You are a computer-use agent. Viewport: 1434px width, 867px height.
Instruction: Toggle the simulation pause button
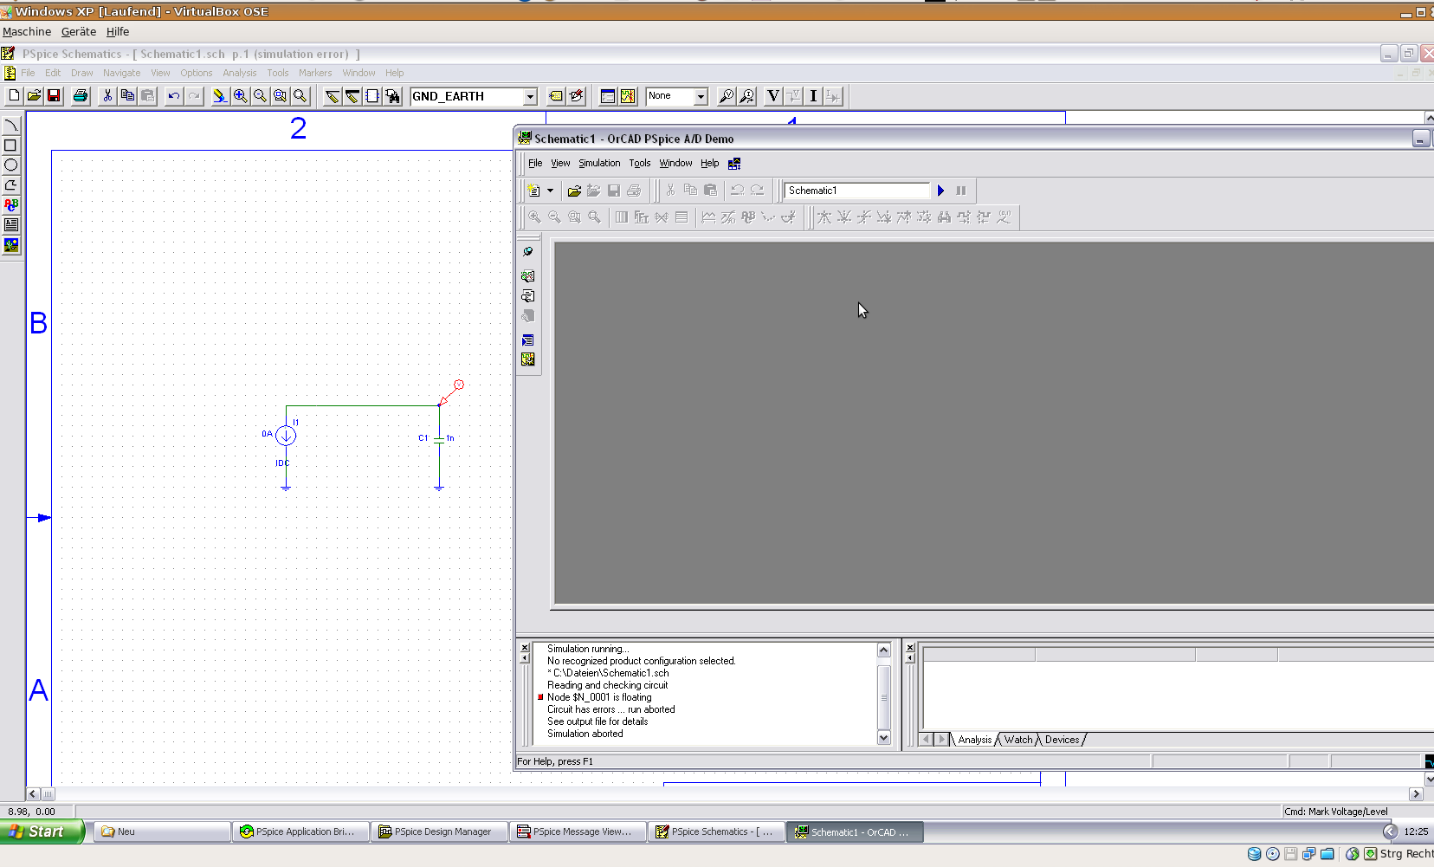(960, 191)
